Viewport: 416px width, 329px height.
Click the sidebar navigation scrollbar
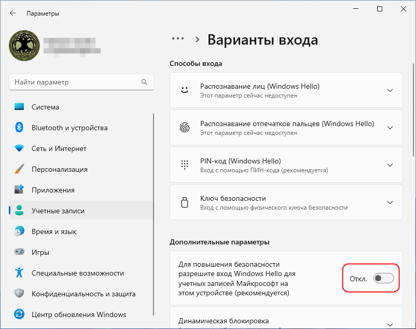pyautogui.click(x=154, y=214)
